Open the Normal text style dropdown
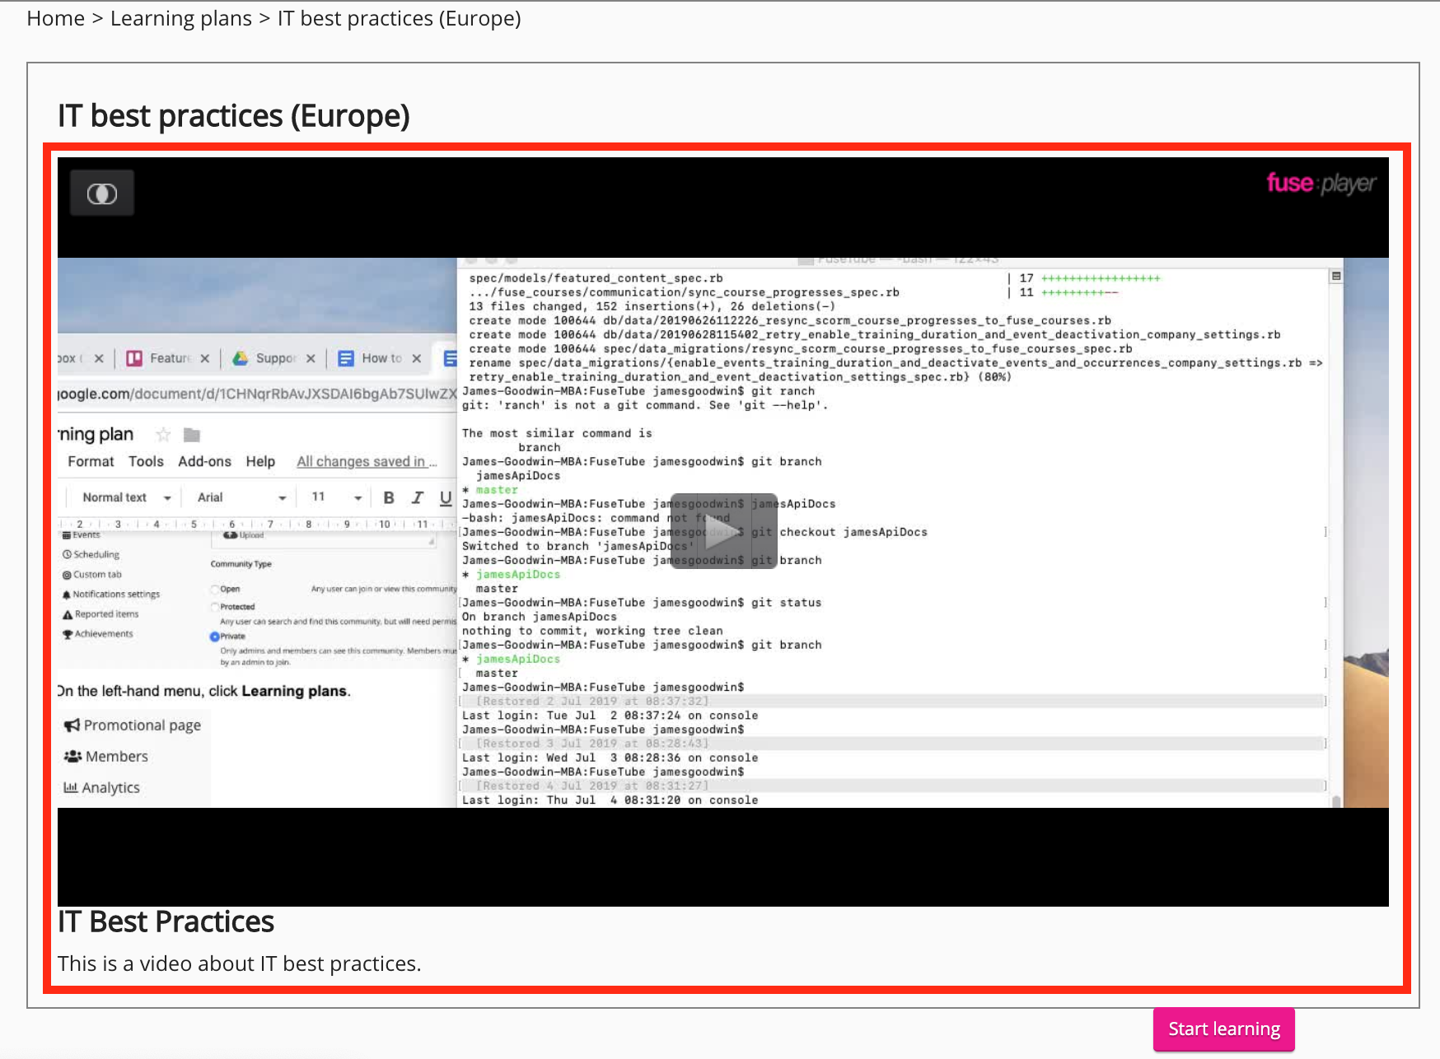 point(126,497)
